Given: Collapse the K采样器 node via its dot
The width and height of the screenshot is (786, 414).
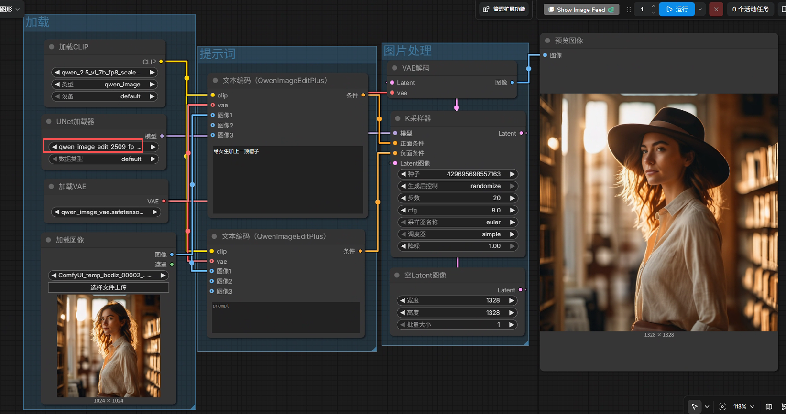Looking at the screenshot, I should [x=397, y=118].
